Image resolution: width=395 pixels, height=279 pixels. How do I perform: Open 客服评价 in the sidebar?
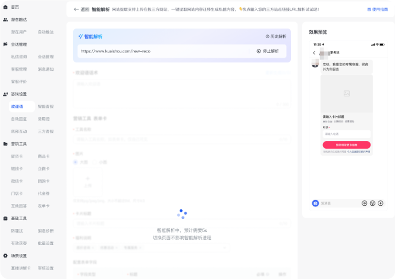19,81
